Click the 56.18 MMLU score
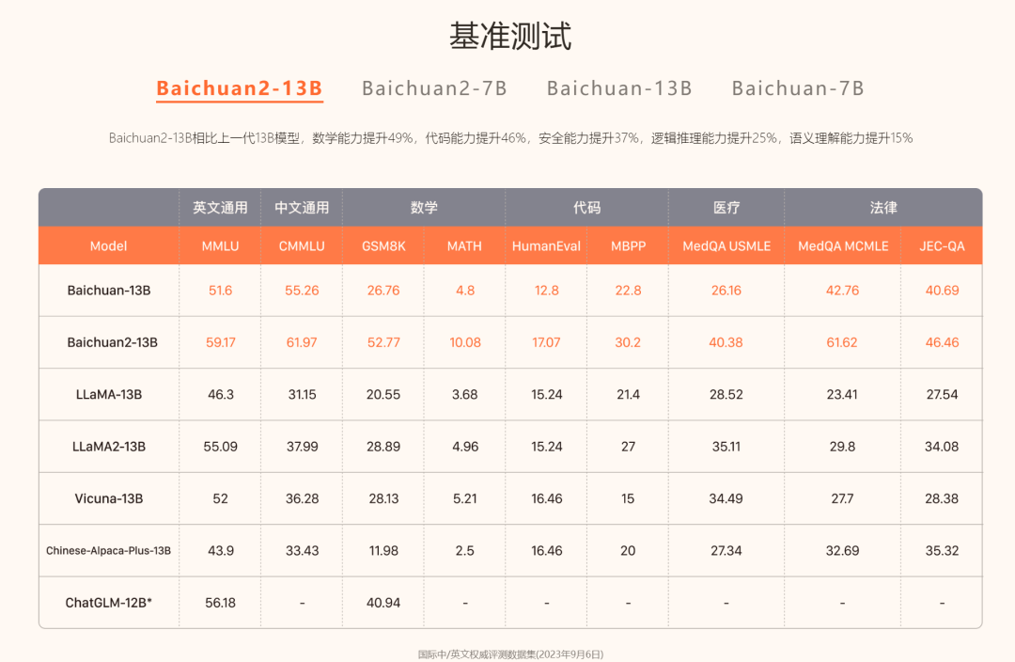1015x662 pixels. click(x=220, y=603)
